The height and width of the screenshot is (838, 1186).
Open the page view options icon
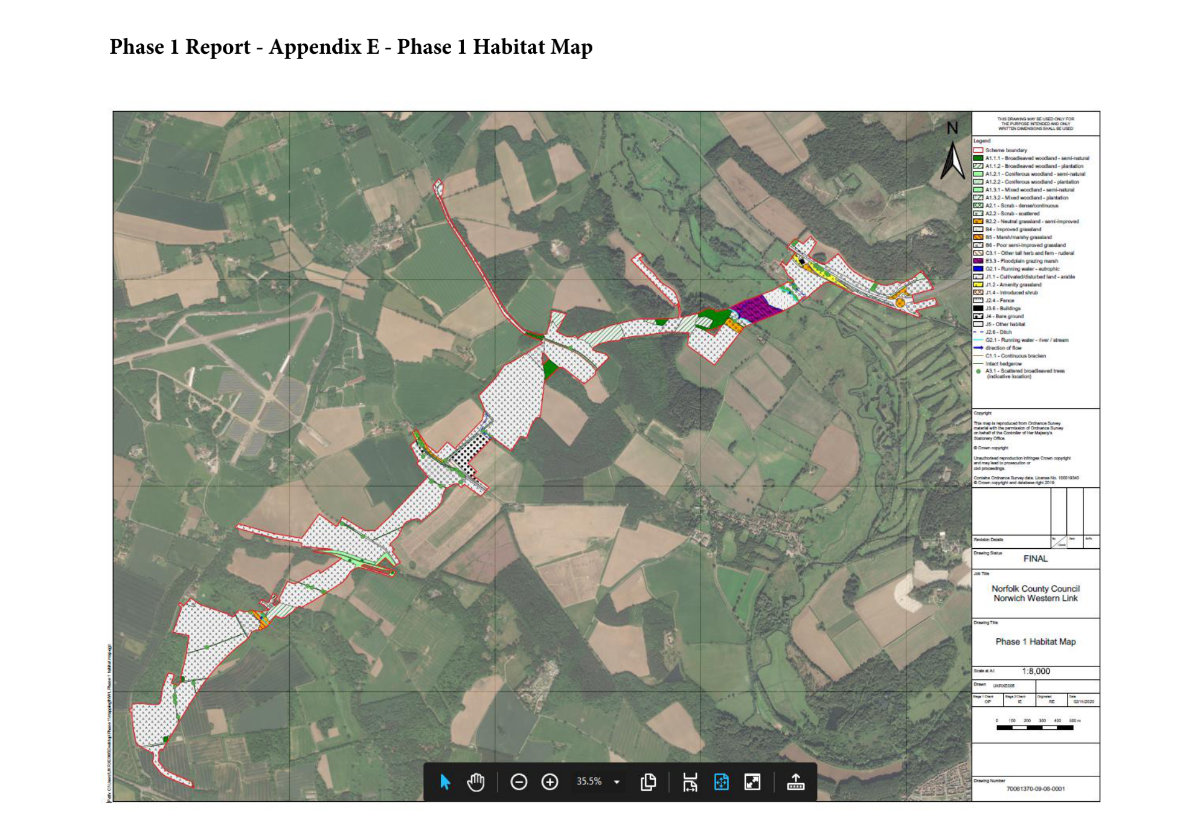(648, 782)
